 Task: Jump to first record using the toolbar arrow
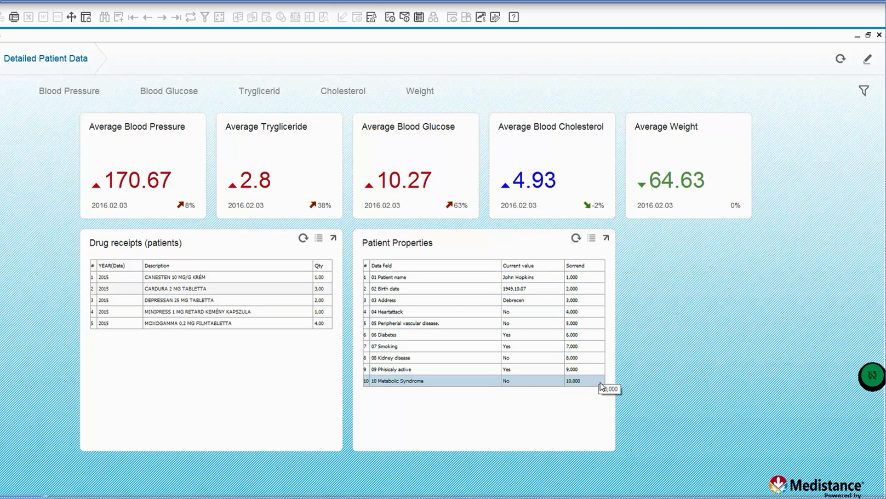(133, 18)
